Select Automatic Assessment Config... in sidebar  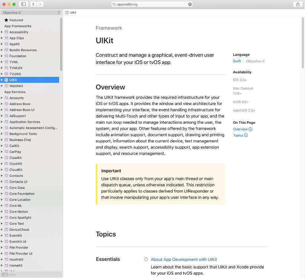click(x=33, y=128)
